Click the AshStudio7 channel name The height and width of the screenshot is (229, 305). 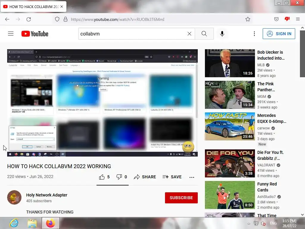pyautogui.click(x=267, y=197)
